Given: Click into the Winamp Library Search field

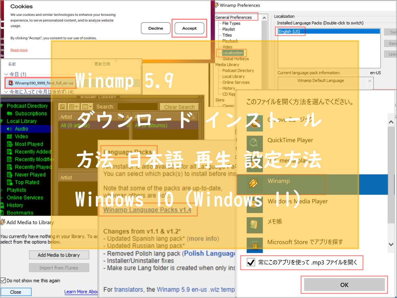Looking at the screenshot, I should (138, 107).
